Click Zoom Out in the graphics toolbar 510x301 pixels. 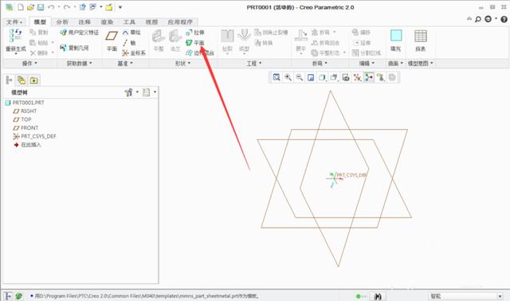click(x=300, y=77)
